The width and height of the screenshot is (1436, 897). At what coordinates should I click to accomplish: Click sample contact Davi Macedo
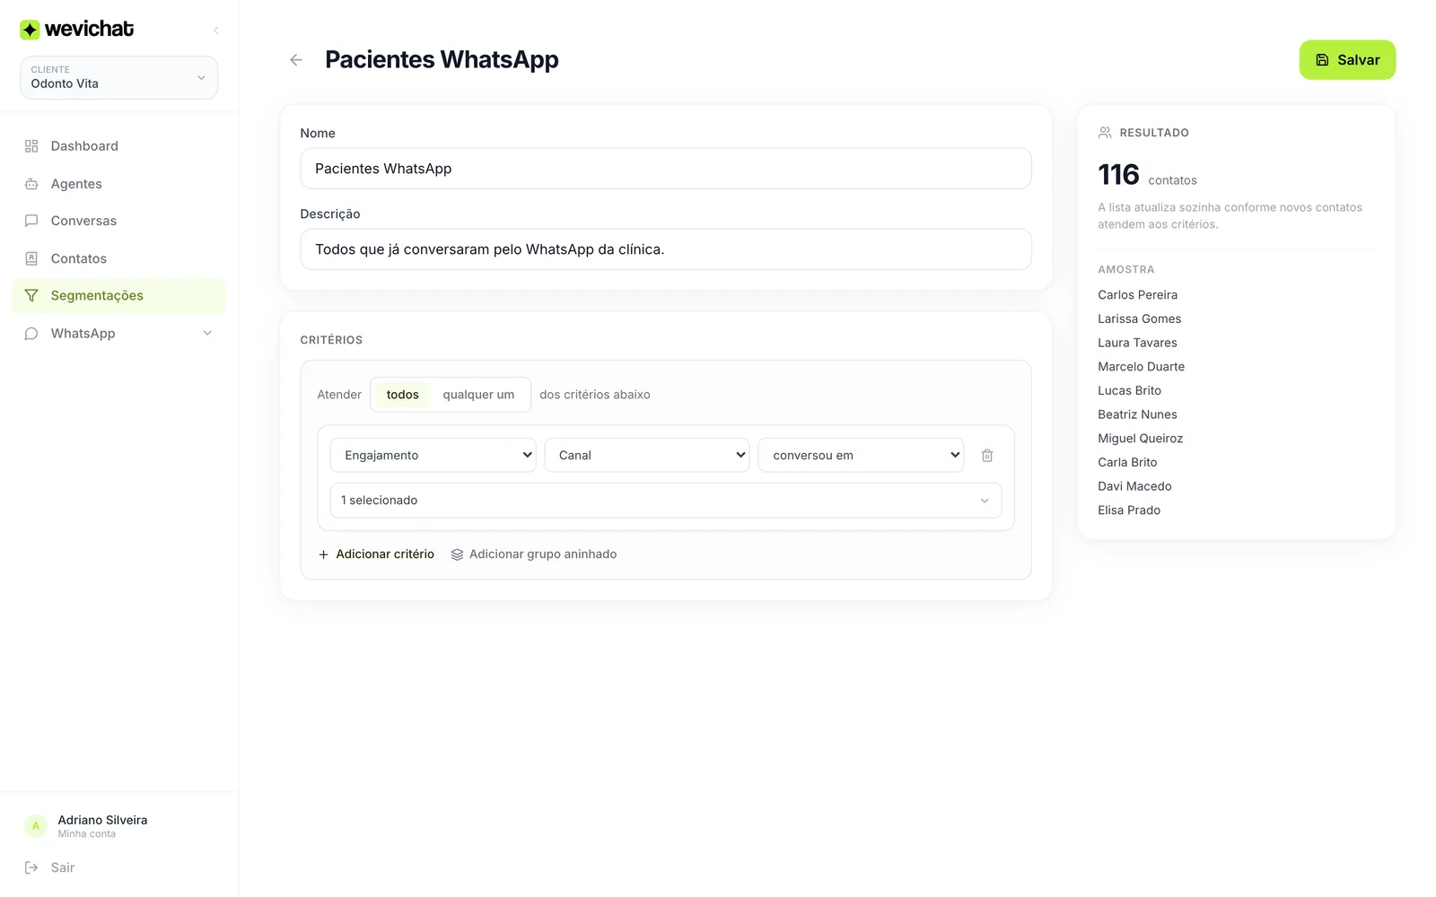tap(1134, 486)
